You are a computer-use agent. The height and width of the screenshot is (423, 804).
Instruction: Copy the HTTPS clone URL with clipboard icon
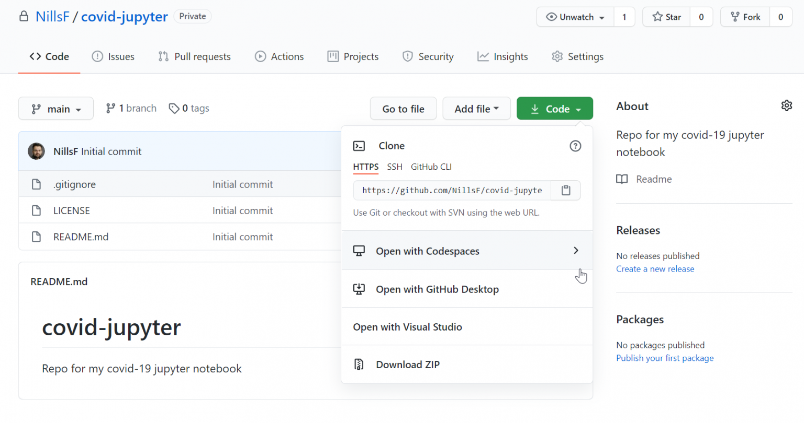coord(566,190)
